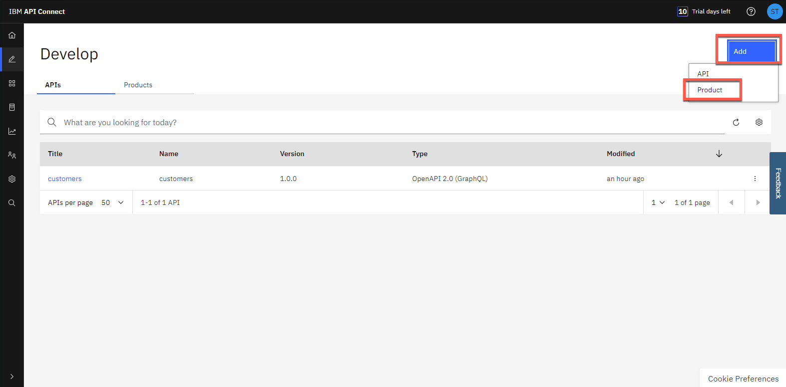Choose API from the Add menu
This screenshot has height=387, width=786.
point(703,74)
